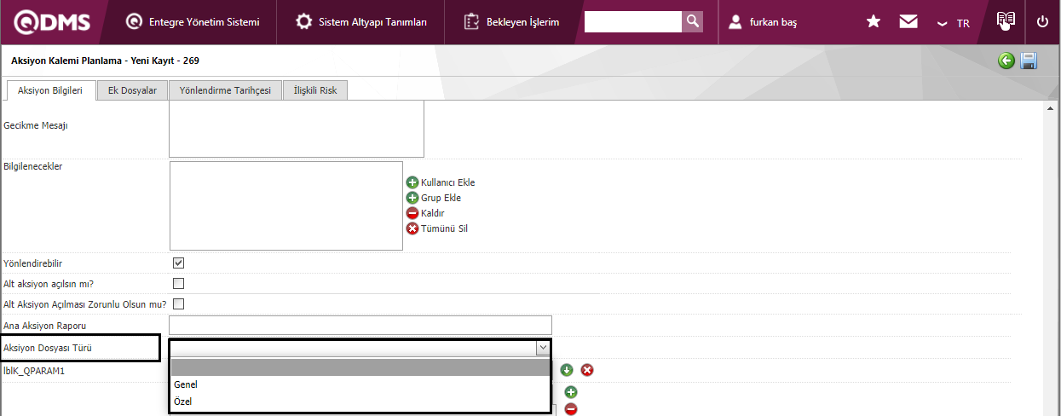The width and height of the screenshot is (1061, 416).
Task: Select the blank highlighted dropdown option
Action: pos(360,367)
